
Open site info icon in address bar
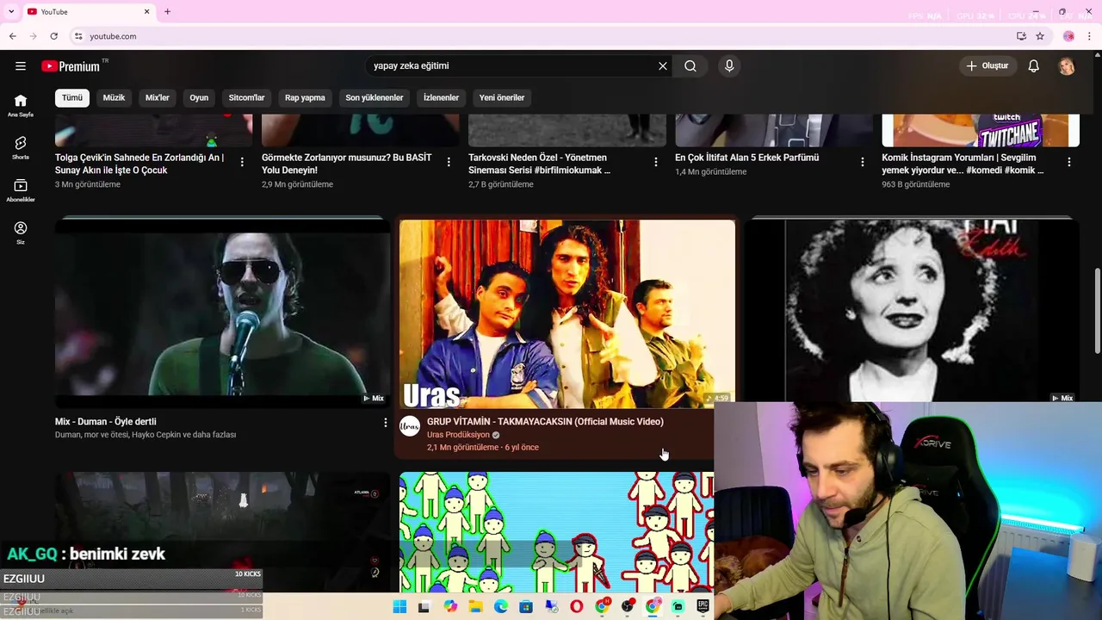click(x=78, y=36)
